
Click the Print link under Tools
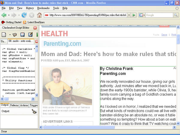tap(174, 35)
